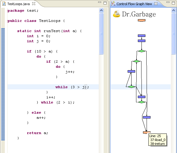Click the Java file icon on TestLoops.java tab
The width and height of the screenshot is (177, 153).
(4, 4)
